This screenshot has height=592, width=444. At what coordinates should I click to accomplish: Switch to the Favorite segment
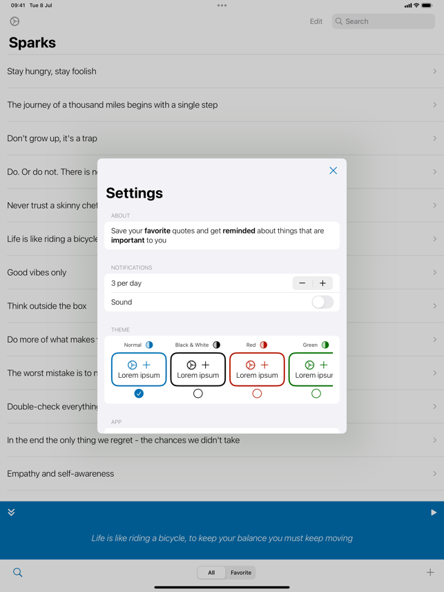click(241, 573)
